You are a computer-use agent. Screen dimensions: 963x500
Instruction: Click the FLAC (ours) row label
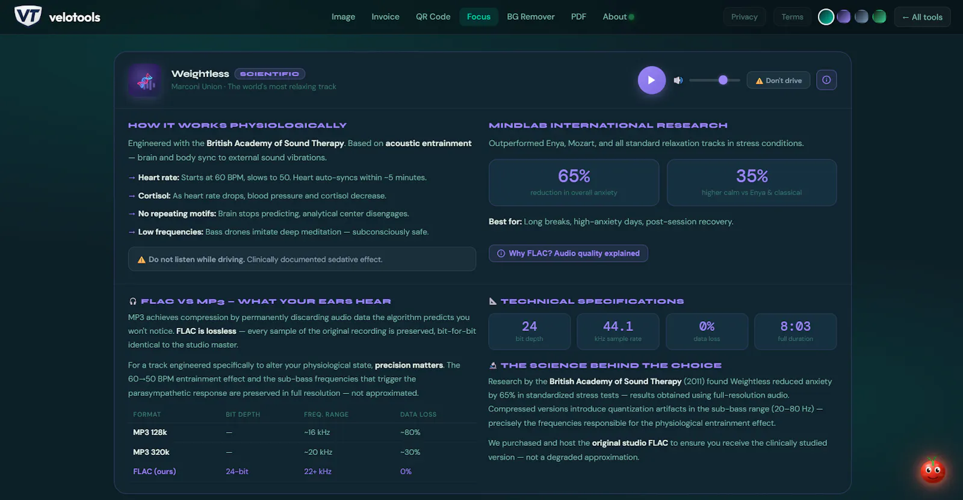155,471
